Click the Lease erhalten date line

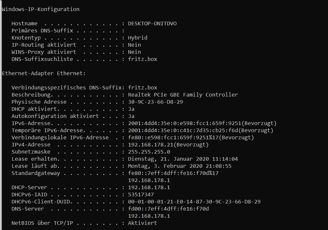pos(183,159)
